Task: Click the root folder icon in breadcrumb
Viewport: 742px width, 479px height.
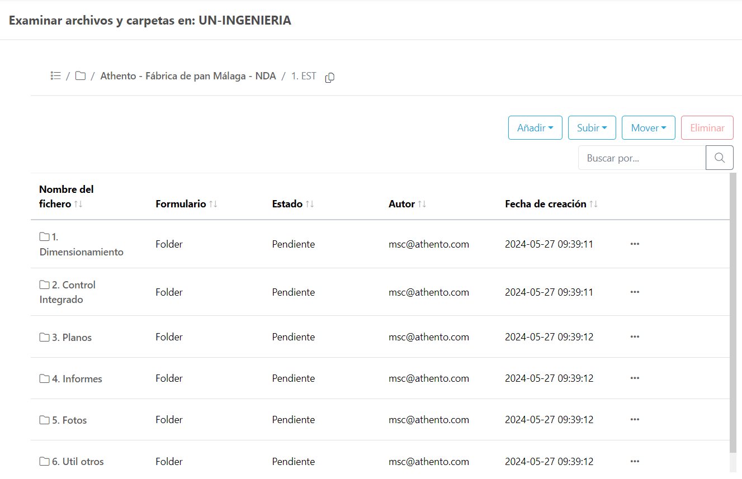Action: 81,76
